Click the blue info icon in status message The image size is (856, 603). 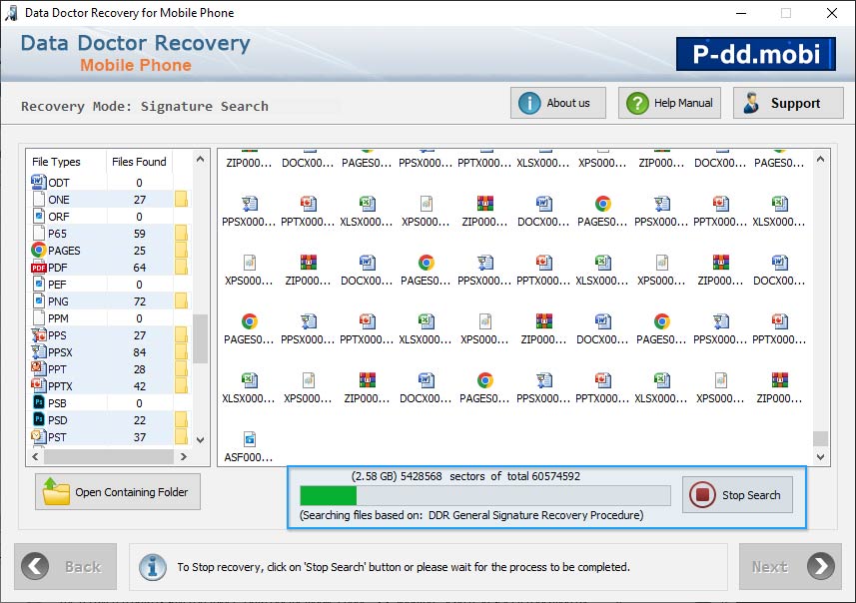152,566
